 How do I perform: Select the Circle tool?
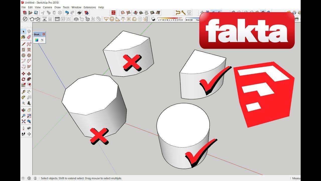[x=24, y=55]
